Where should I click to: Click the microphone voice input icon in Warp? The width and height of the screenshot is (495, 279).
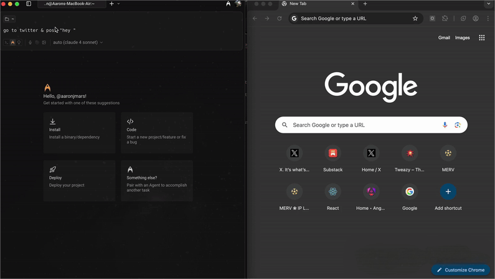[31, 42]
